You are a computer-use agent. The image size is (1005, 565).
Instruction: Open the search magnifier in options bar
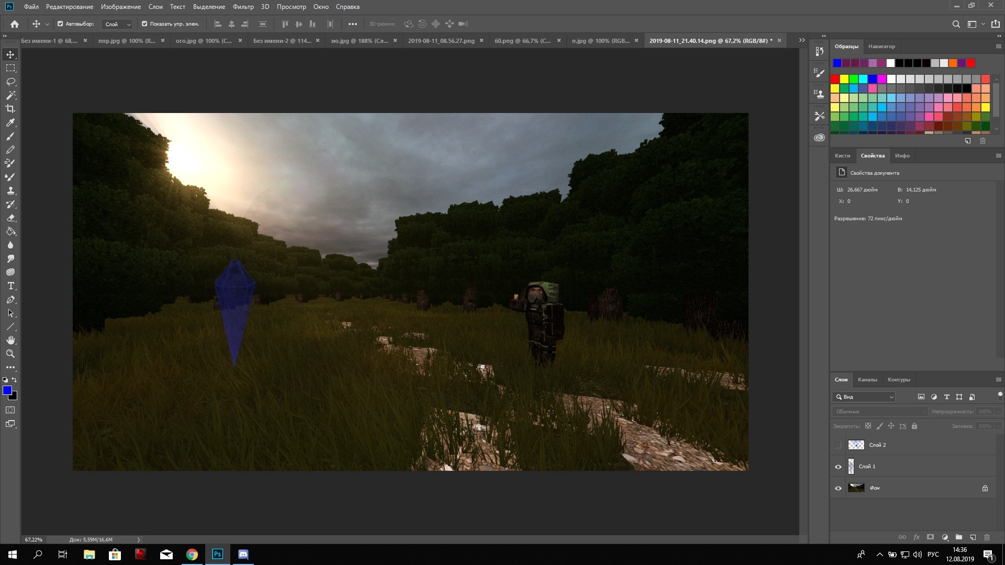click(956, 24)
